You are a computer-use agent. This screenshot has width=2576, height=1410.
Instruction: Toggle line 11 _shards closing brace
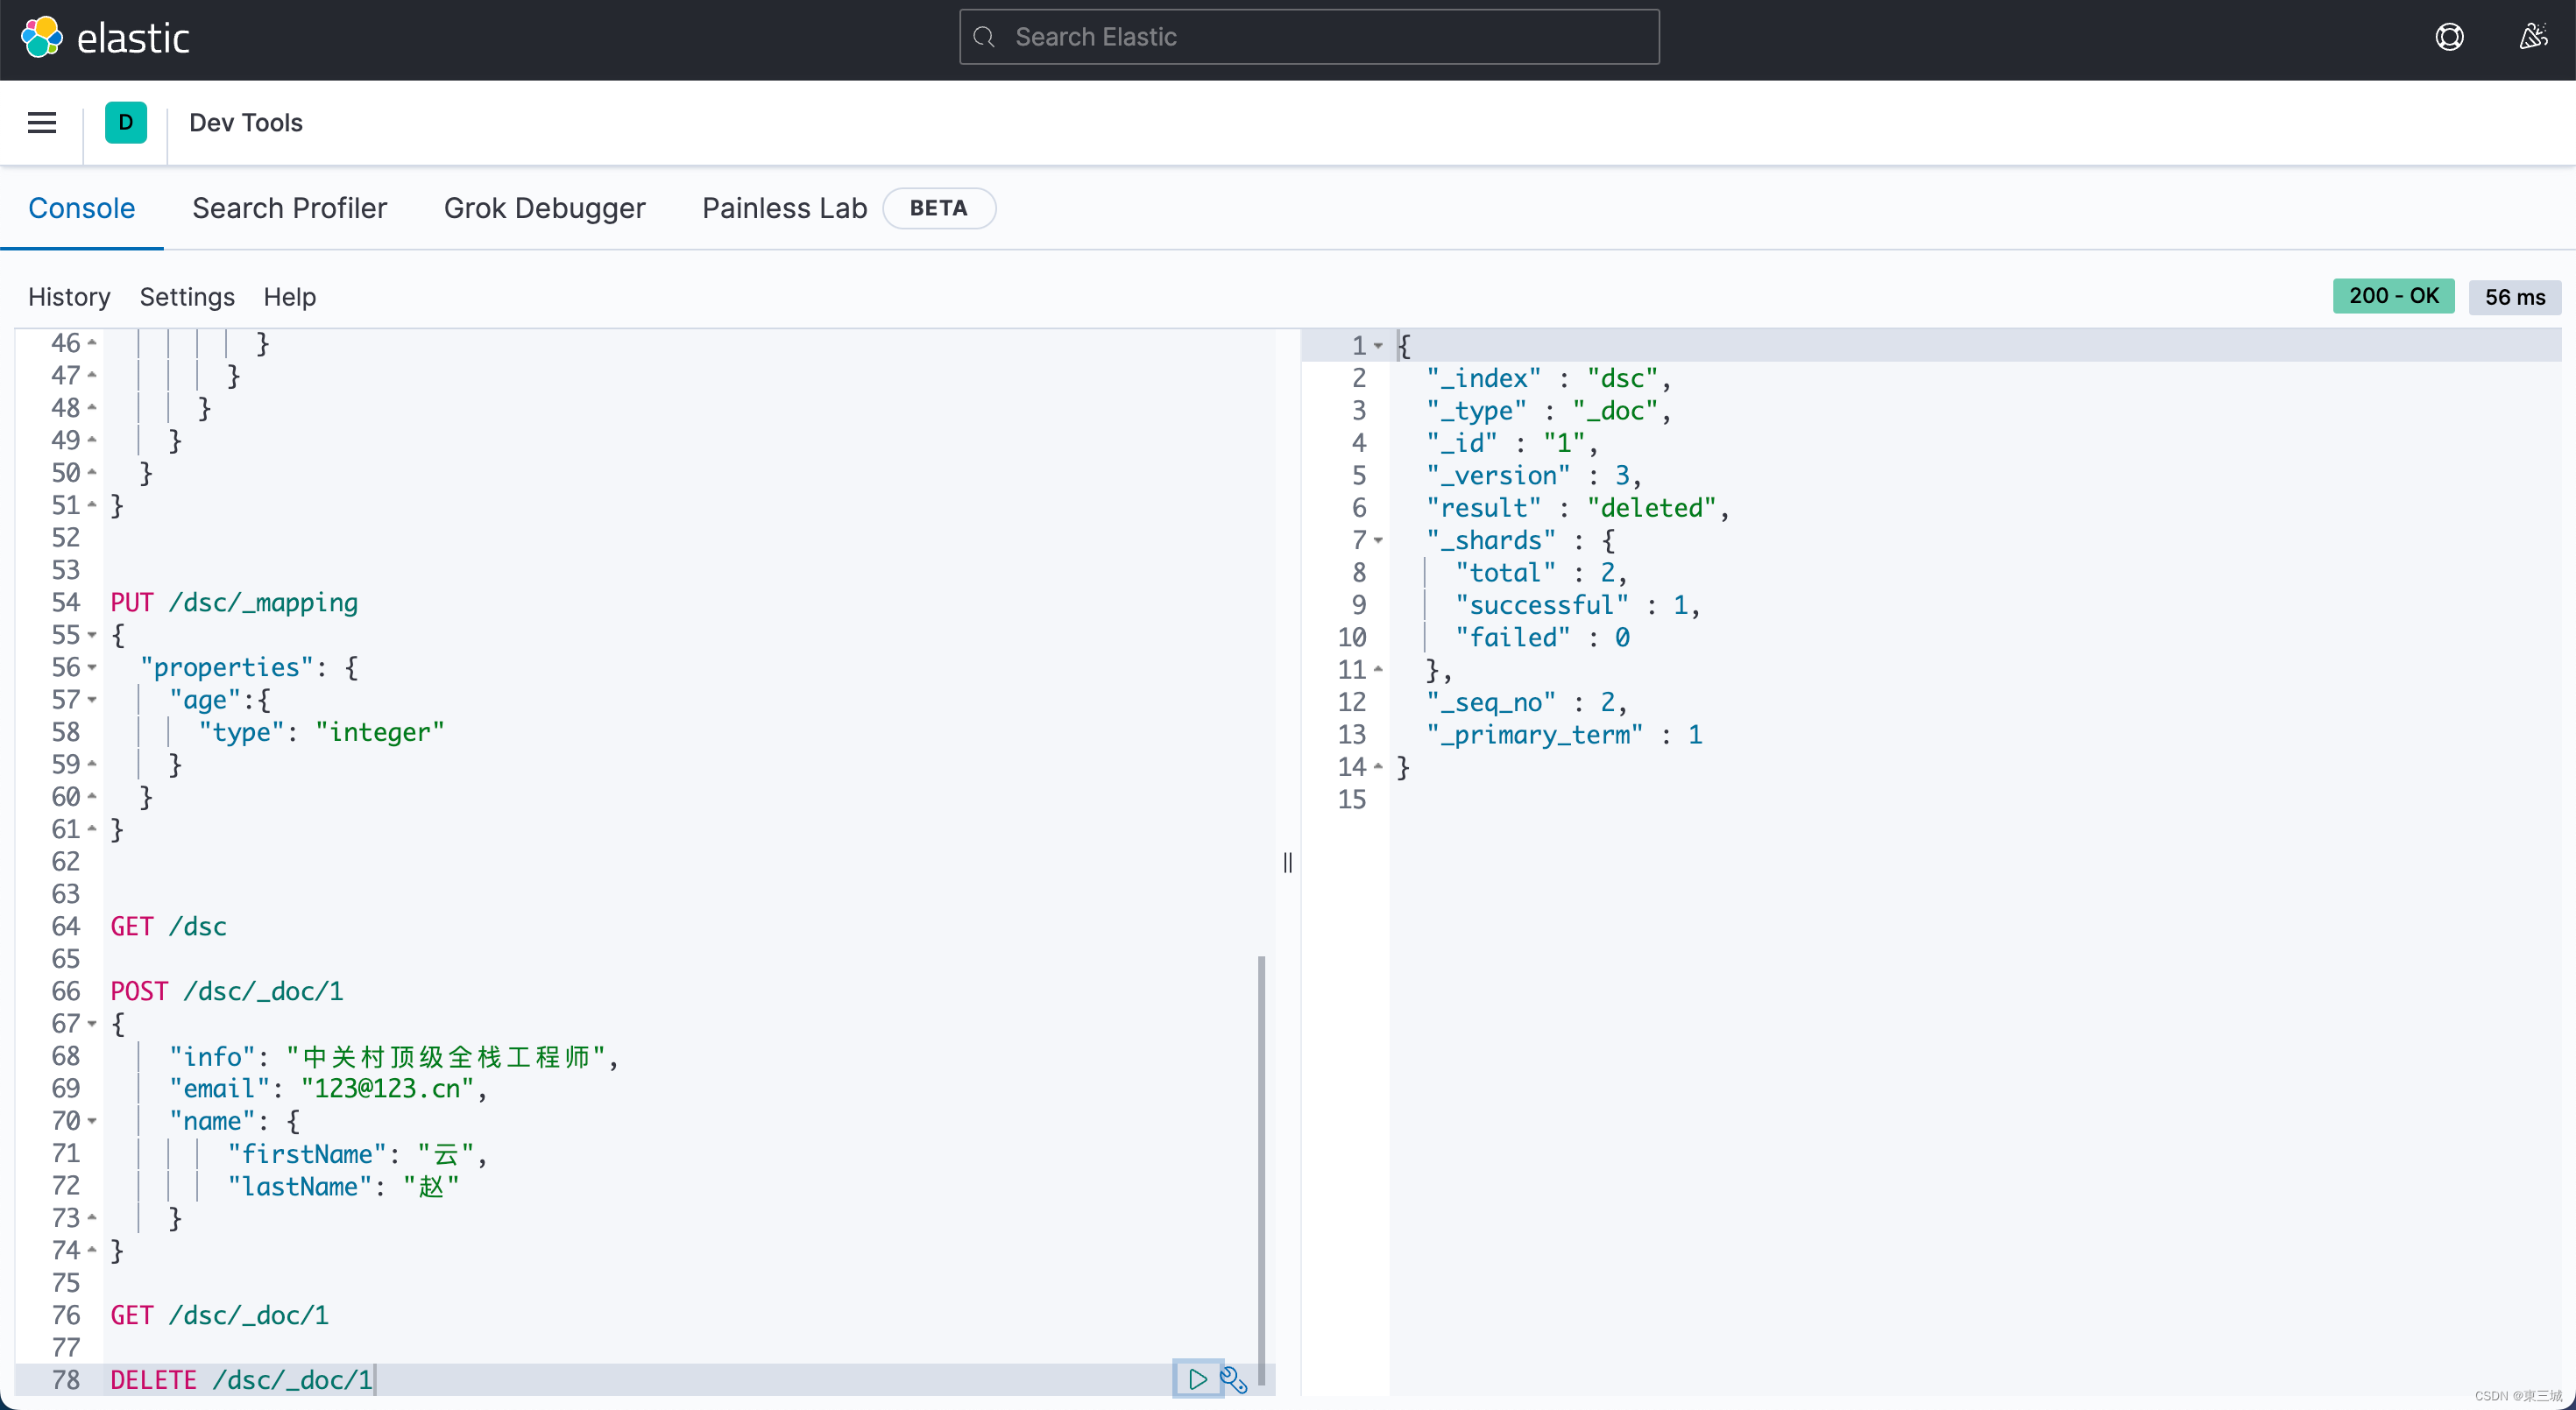[1377, 668]
